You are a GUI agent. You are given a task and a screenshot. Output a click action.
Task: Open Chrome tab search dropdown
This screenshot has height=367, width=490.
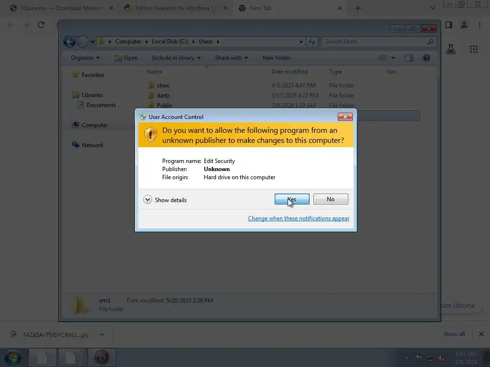tap(433, 8)
